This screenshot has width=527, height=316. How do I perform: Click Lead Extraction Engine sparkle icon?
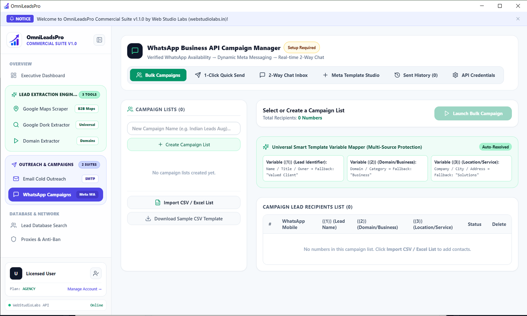(x=14, y=94)
